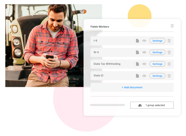Select the State ID label
Viewport: 186px width, 136px height.
pos(98,75)
